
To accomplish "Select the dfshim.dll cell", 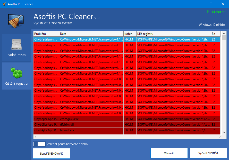I will pos(91,125).
